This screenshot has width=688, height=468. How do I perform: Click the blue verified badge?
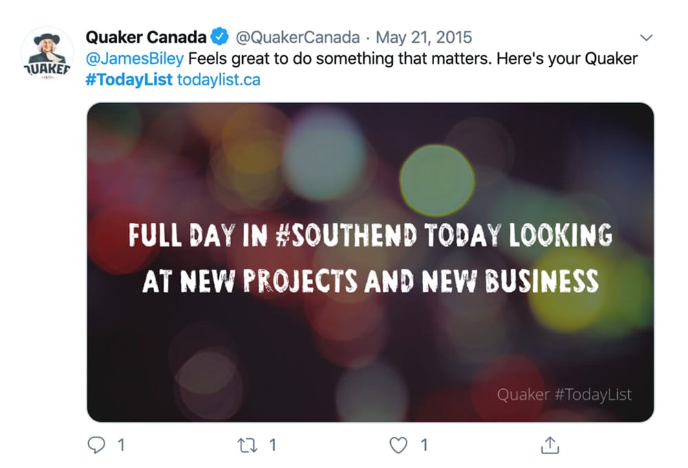pyautogui.click(x=220, y=36)
